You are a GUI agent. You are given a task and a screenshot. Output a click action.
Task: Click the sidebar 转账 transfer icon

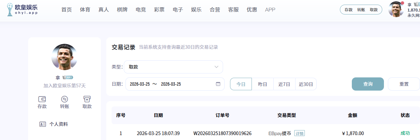pyautogui.click(x=65, y=99)
